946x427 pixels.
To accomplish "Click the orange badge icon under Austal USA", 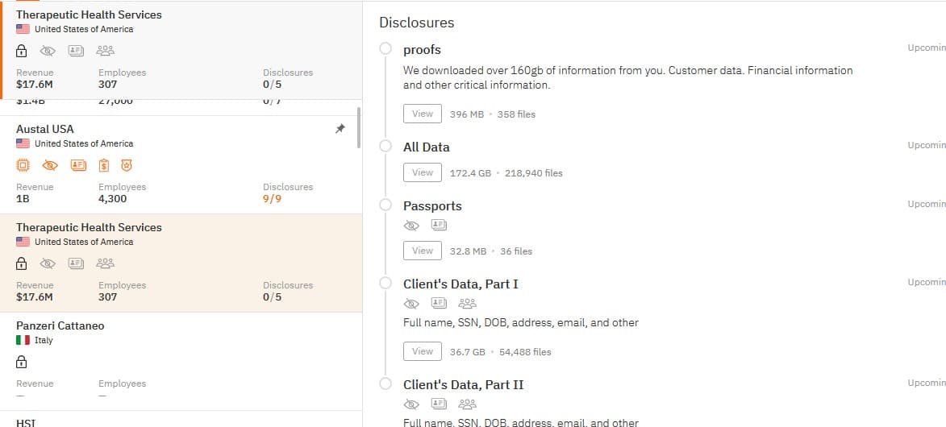I will coord(126,165).
